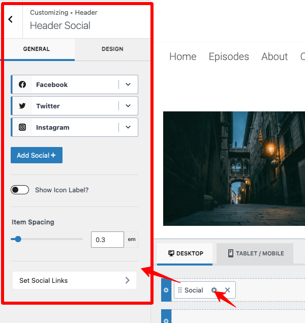The width and height of the screenshot is (305, 323).
Task: Open the Episodes menu link
Action: (229, 56)
